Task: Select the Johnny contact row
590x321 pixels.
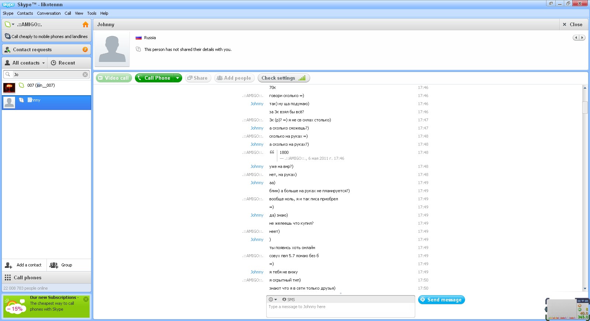Action: [x=46, y=103]
